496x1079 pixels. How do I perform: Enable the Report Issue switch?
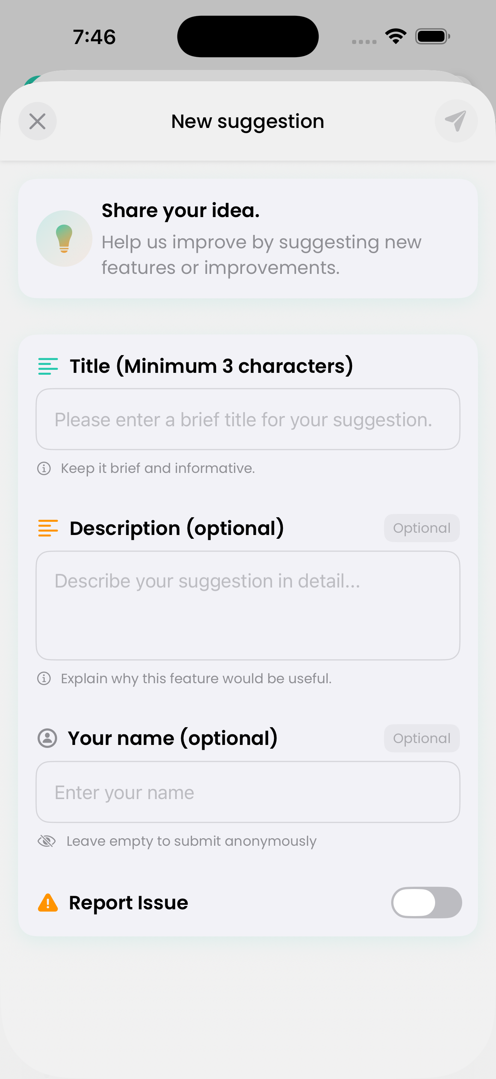coord(426,902)
